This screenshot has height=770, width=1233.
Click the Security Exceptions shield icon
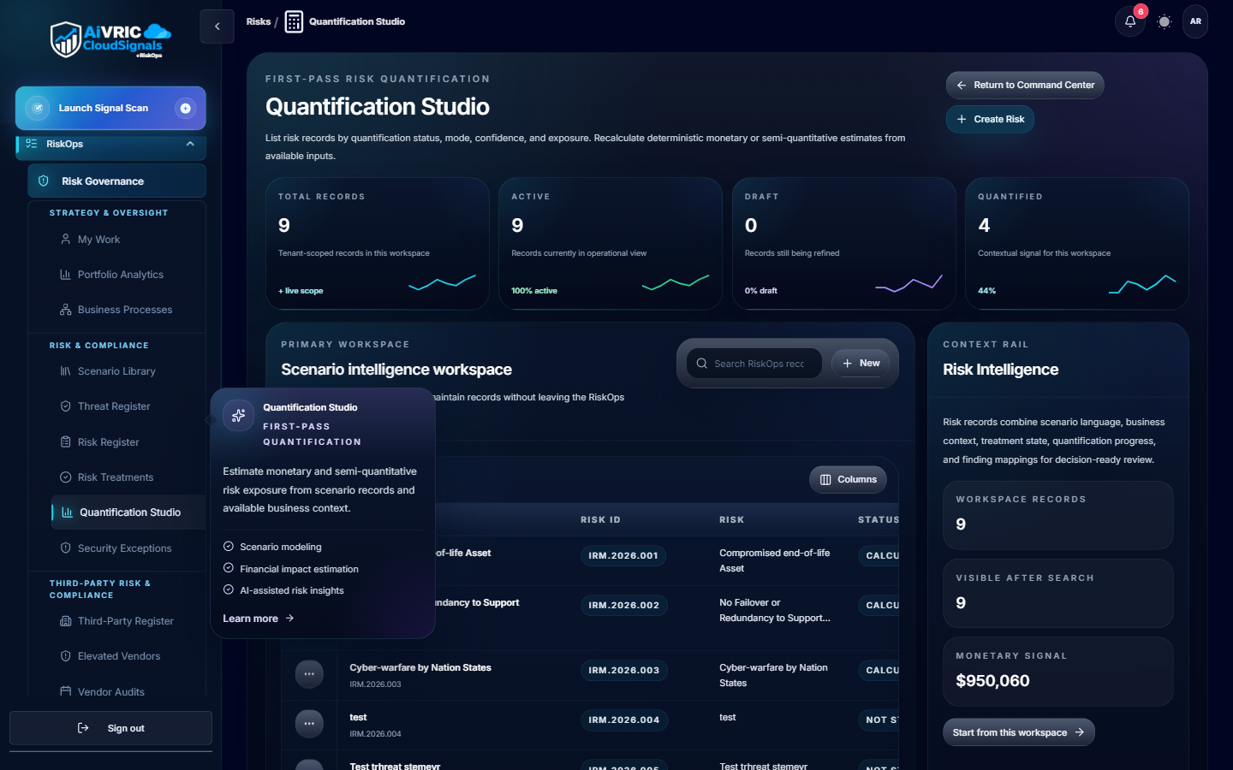pyautogui.click(x=65, y=548)
